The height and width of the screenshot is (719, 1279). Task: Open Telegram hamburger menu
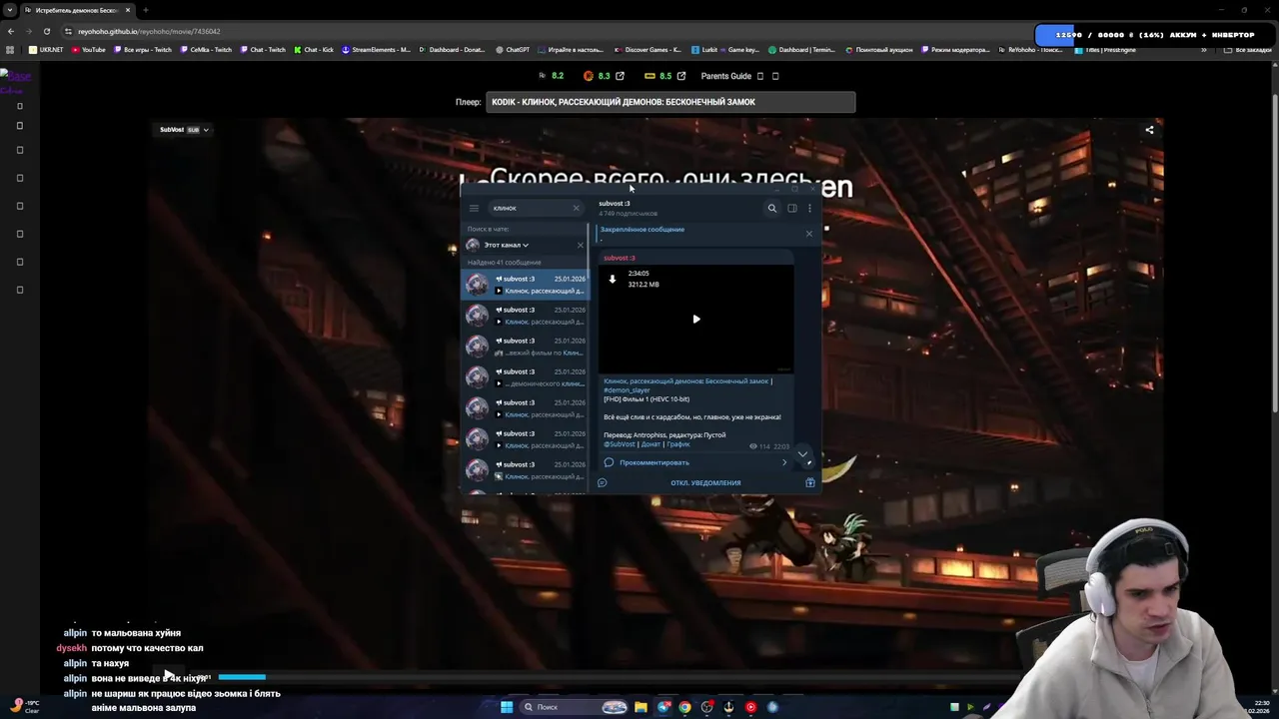[x=474, y=208]
